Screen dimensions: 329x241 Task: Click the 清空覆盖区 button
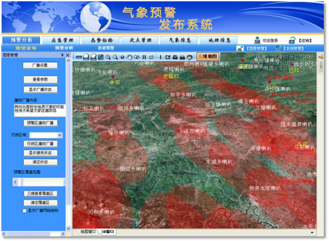40,202
